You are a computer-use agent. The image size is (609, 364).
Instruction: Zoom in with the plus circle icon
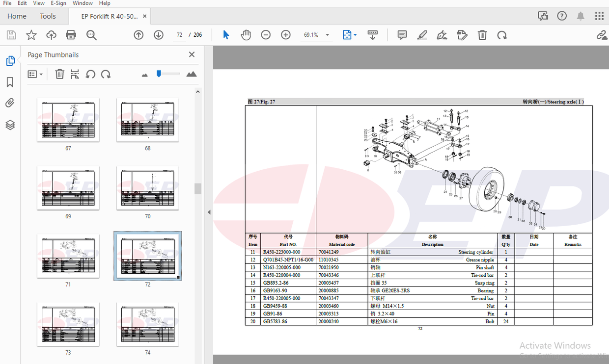pyautogui.click(x=286, y=35)
